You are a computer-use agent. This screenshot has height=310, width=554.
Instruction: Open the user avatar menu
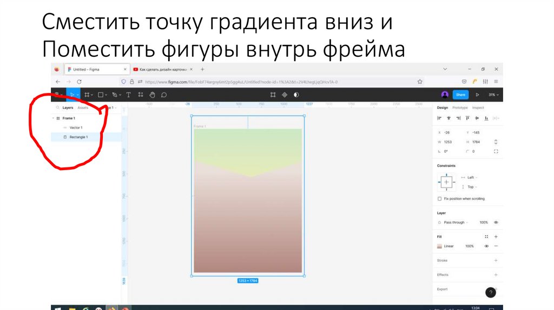[445, 95]
